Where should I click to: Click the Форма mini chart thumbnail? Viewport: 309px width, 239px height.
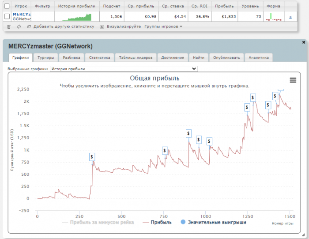click(x=274, y=17)
